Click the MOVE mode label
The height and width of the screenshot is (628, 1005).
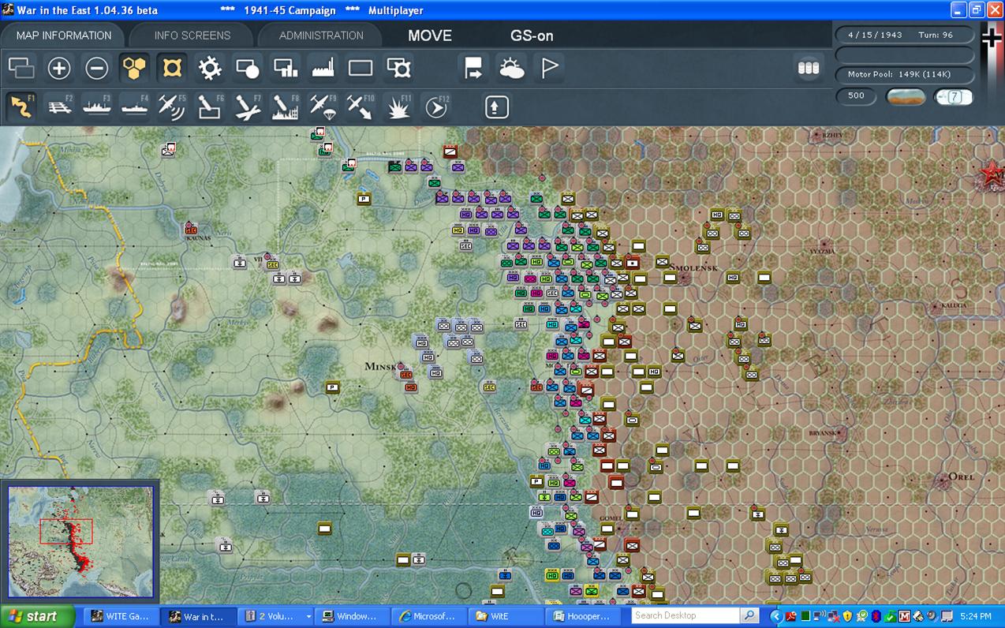coord(430,36)
